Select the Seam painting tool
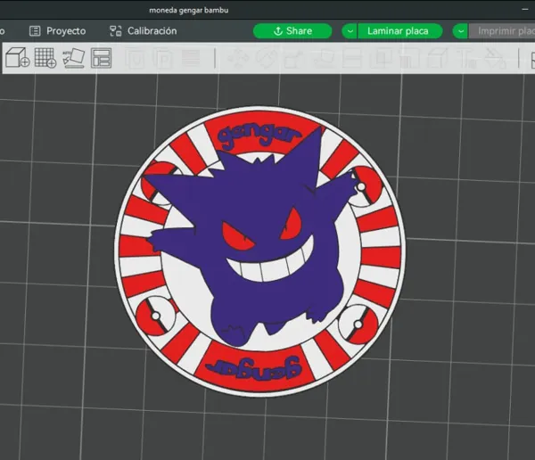 pos(438,58)
